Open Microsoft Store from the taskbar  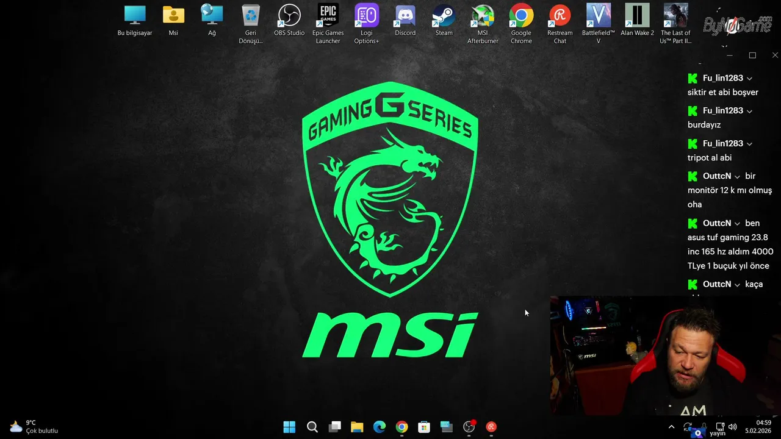coord(424,427)
